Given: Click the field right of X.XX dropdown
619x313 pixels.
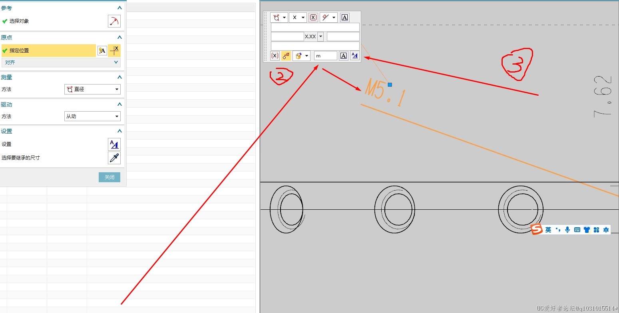Looking at the screenshot, I should click(x=343, y=37).
